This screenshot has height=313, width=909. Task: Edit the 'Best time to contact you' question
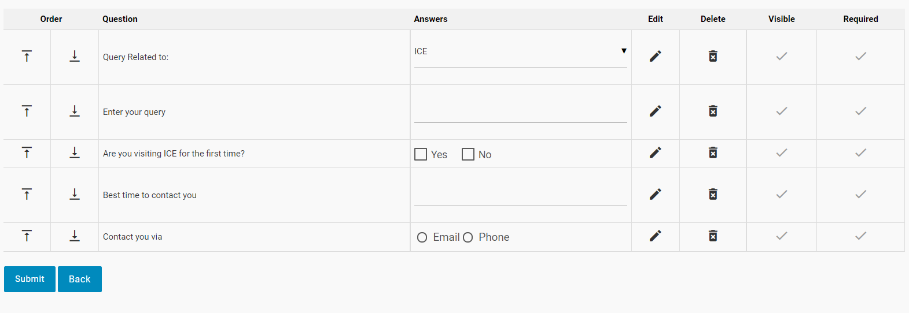pyautogui.click(x=655, y=194)
